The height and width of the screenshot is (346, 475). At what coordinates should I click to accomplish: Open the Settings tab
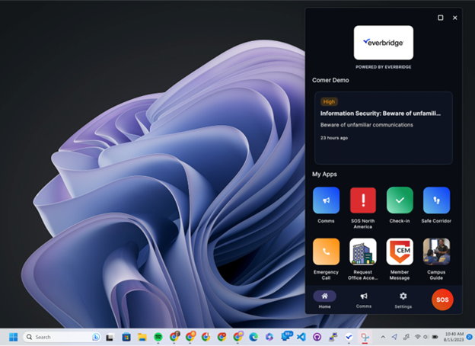(x=403, y=300)
